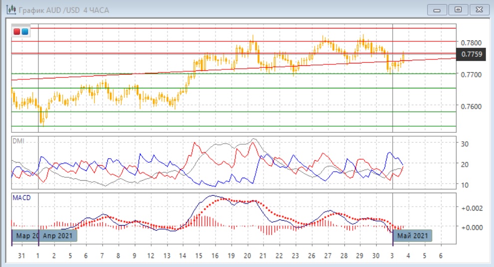Click the 'График AUD /USD 4 ЧАСА' title
The width and height of the screenshot is (494, 267).
pos(62,10)
